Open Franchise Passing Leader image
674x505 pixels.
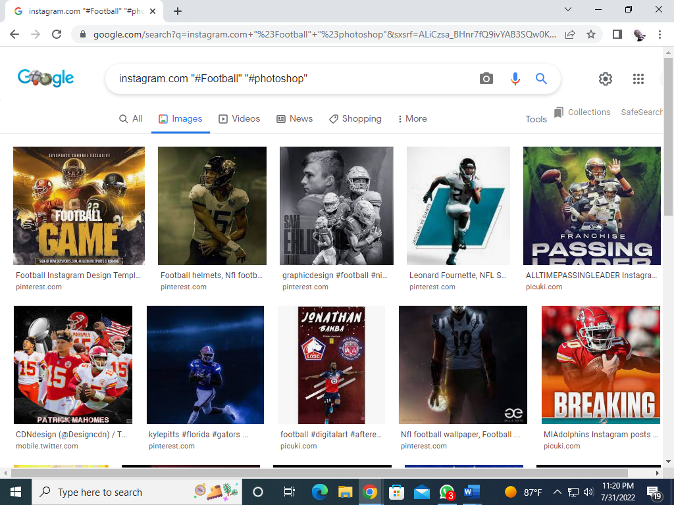(592, 206)
